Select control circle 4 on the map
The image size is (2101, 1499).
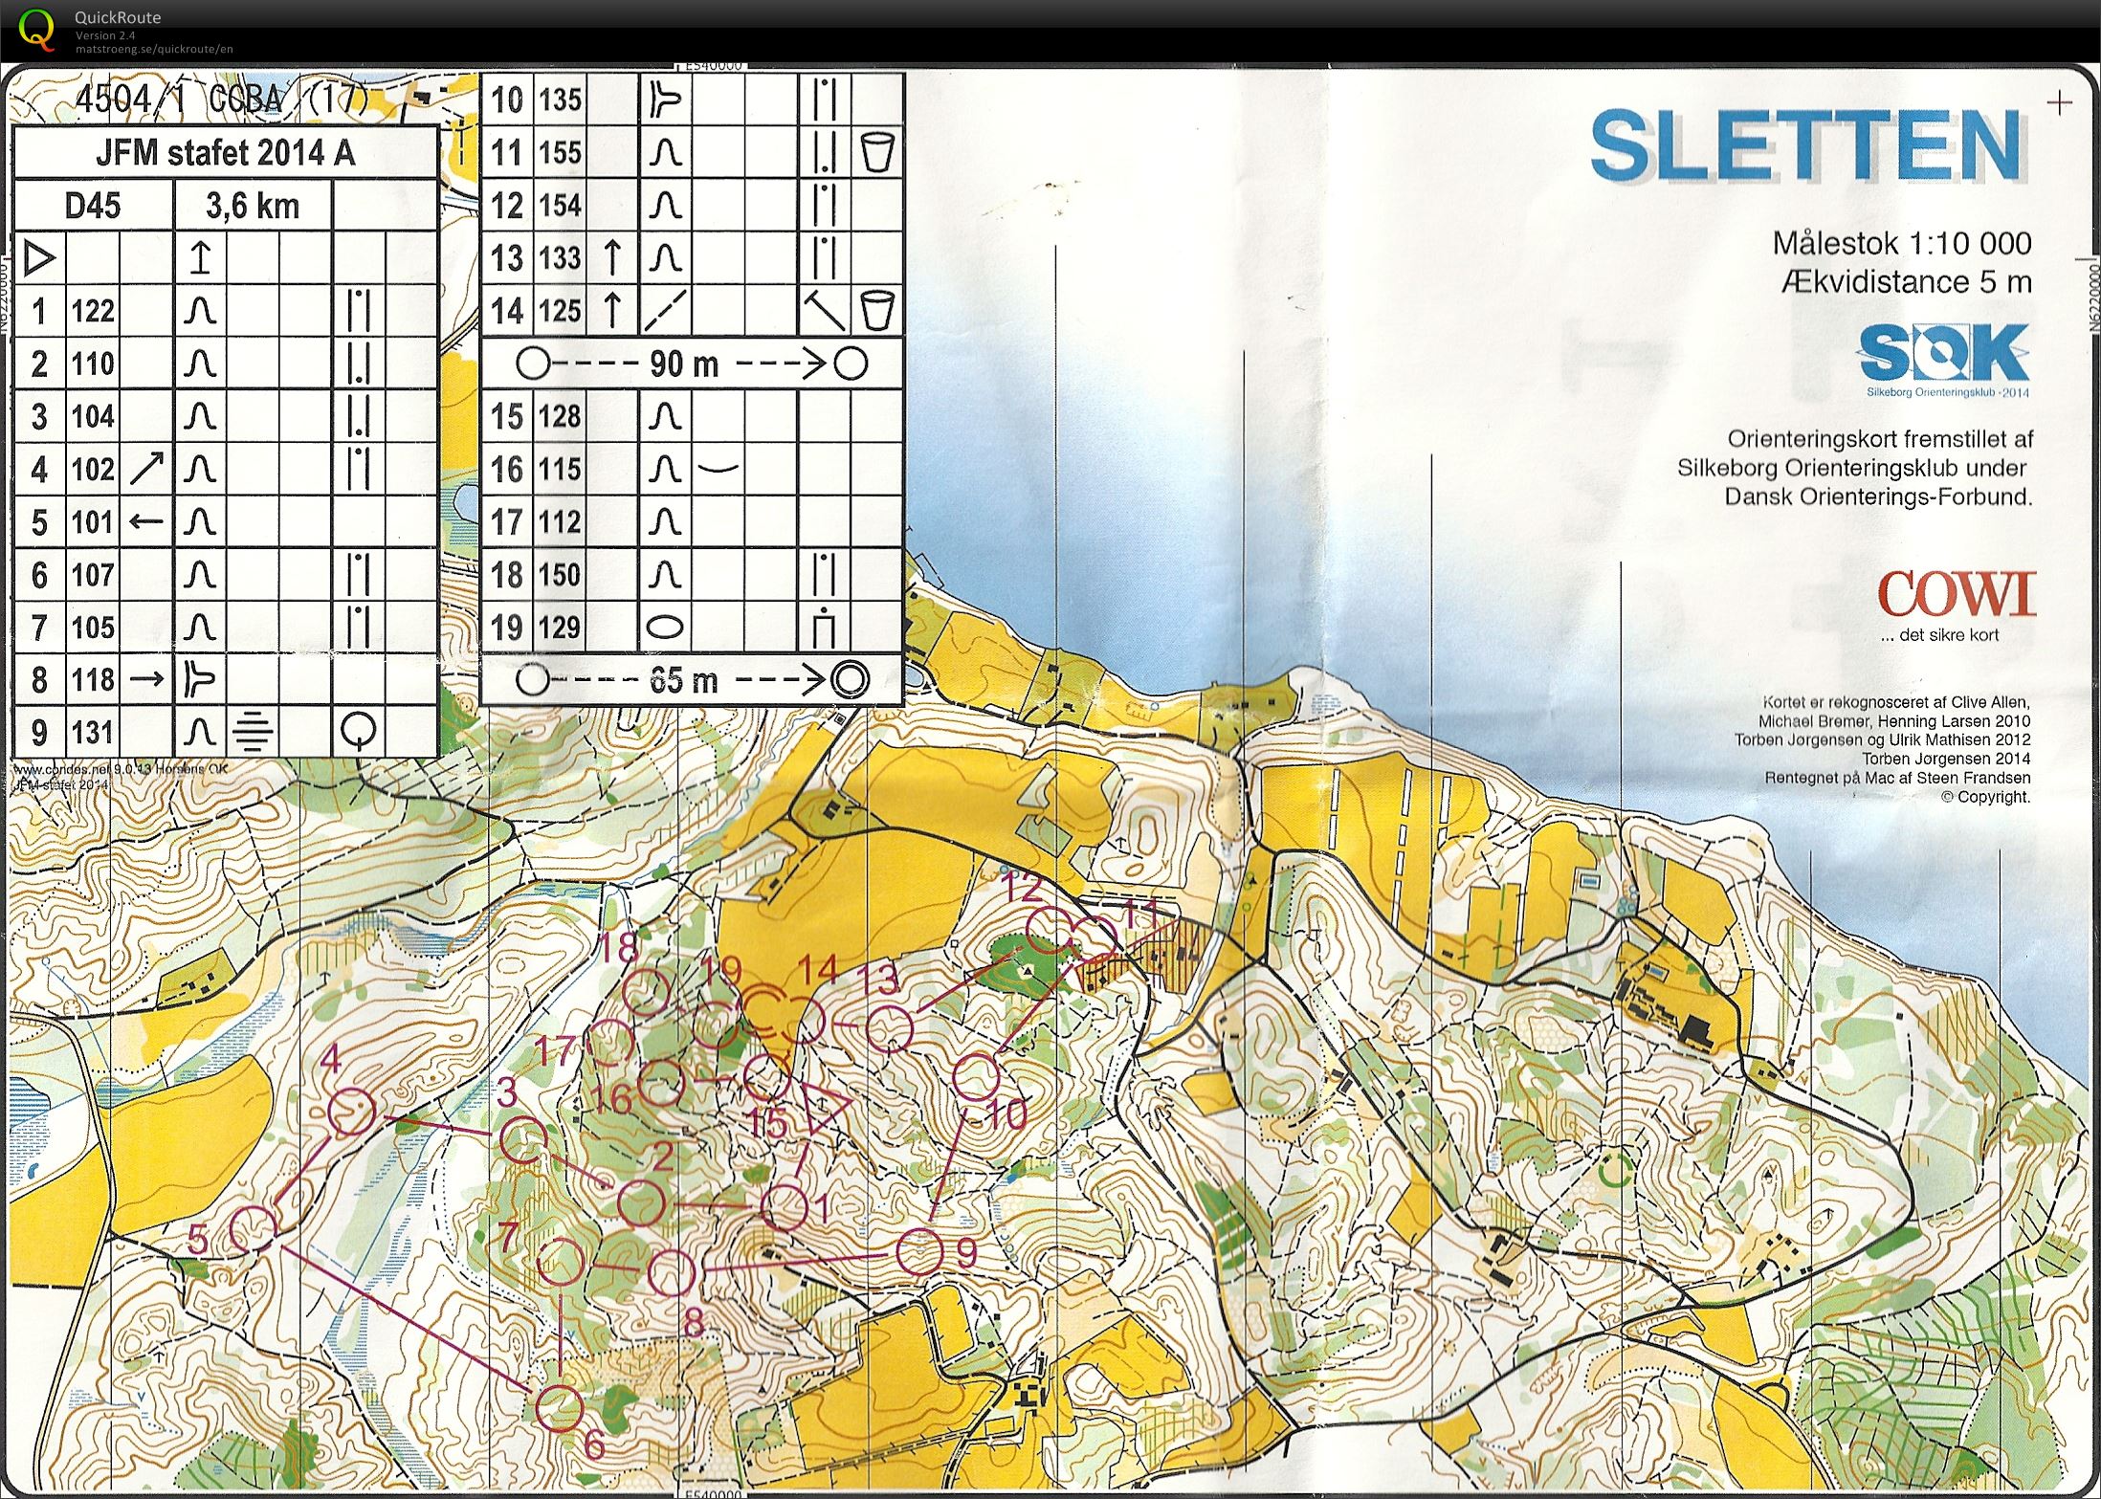click(351, 1112)
